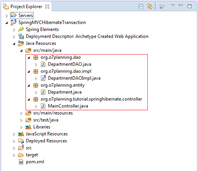The image size is (198, 171).
Task: Close the Project Explorer tab
Action: (47, 7)
